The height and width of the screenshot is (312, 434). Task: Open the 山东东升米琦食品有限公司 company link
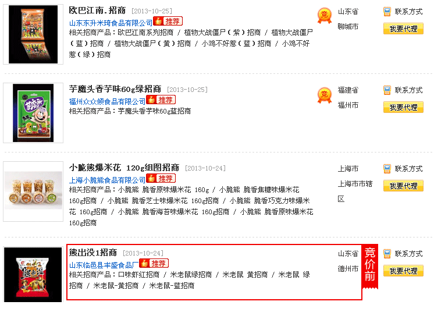[111, 23]
